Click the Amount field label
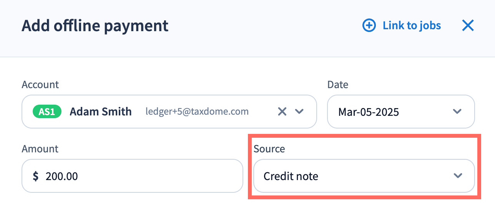 point(40,149)
